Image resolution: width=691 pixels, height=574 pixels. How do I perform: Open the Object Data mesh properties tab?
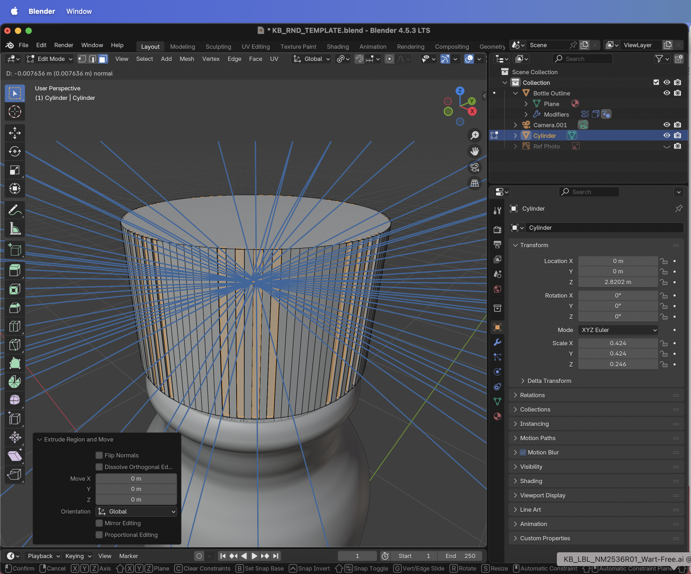pyautogui.click(x=497, y=401)
